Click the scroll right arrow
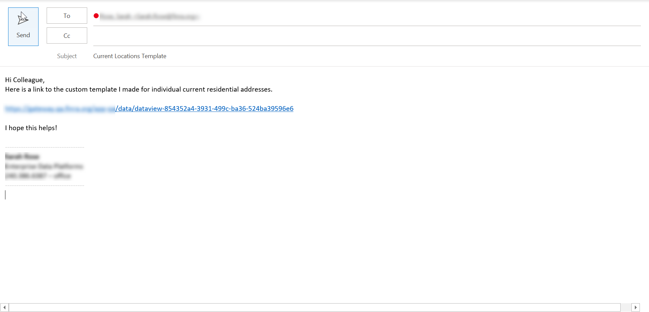Viewport: 649px width, 312px height. tap(636, 308)
